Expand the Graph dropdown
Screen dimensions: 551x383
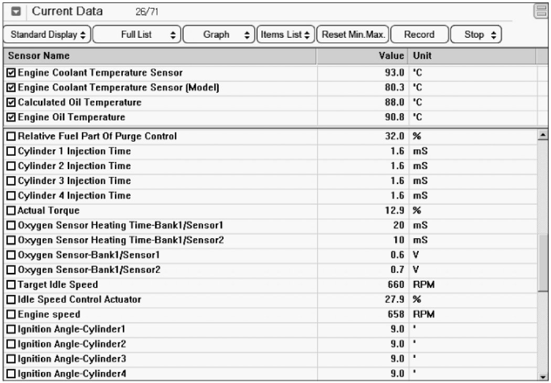[x=219, y=35]
